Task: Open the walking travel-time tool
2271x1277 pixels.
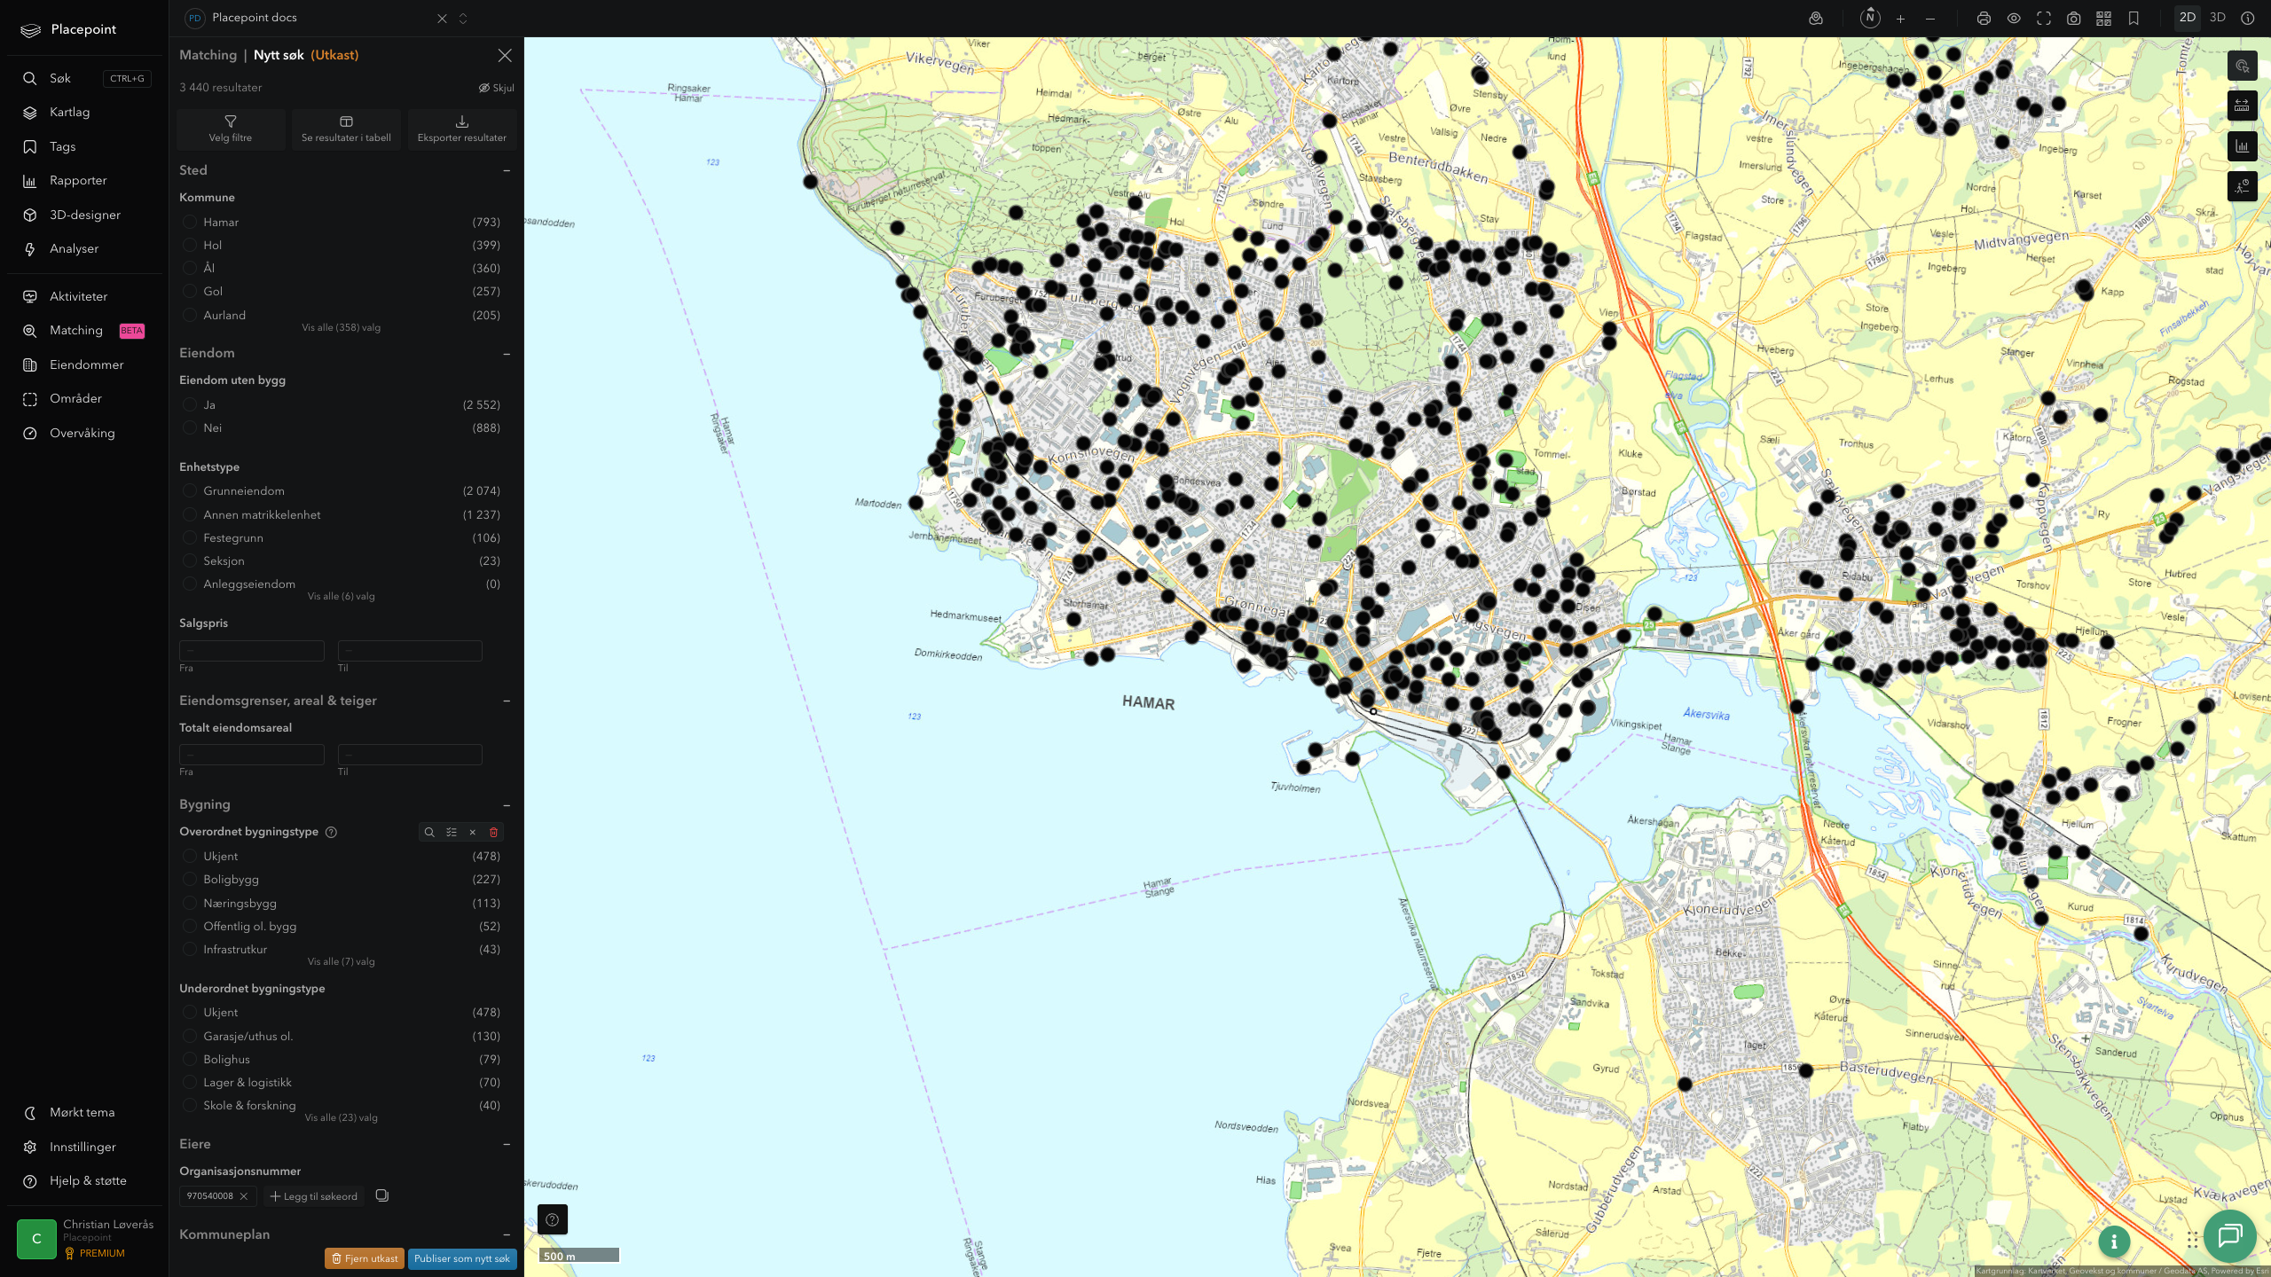Action: coord(2242,186)
